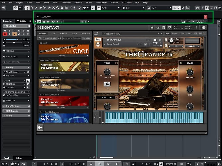Open Kontakt options gear
The width and height of the screenshot is (222, 166).
click(158, 28)
